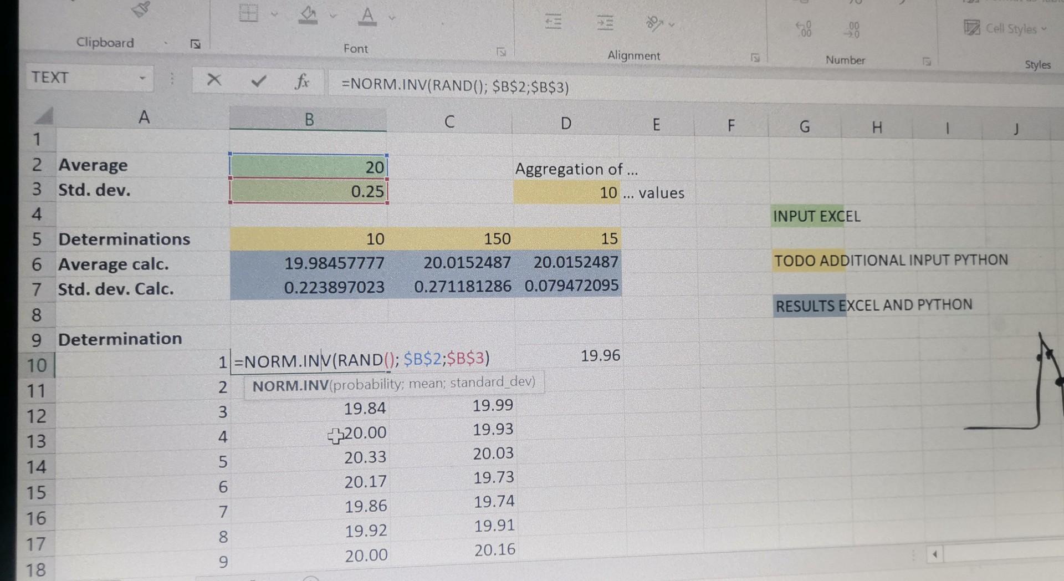Viewport: 1064px width, 581px height.
Task: Click the Borders icon in Font group
Action: (249, 12)
